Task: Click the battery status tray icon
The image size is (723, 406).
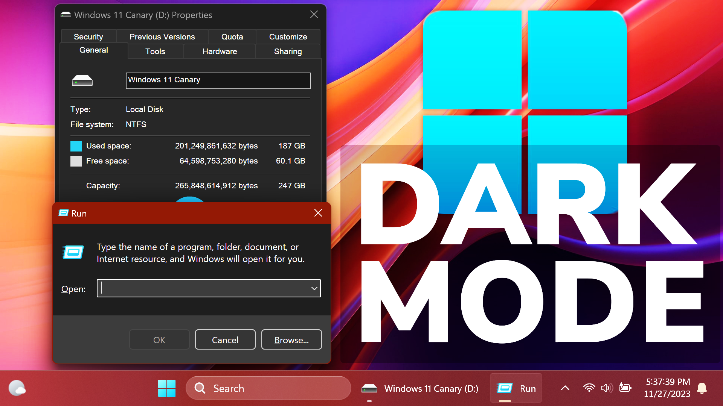Action: coord(625,388)
